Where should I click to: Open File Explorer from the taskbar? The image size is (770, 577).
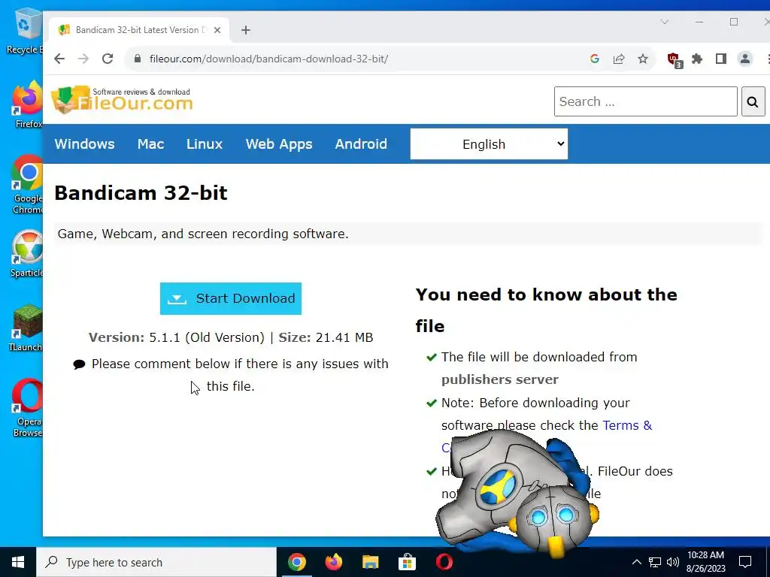(371, 562)
